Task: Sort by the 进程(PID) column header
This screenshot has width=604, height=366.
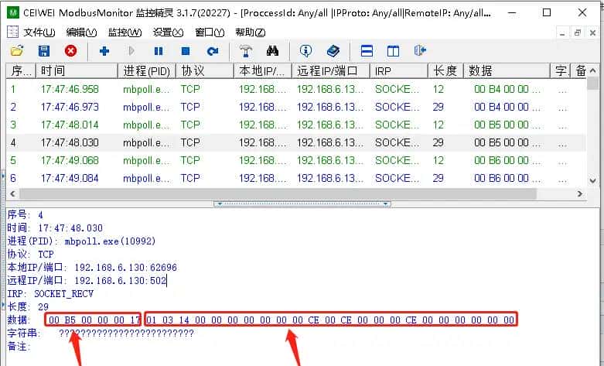Action: pyautogui.click(x=147, y=71)
